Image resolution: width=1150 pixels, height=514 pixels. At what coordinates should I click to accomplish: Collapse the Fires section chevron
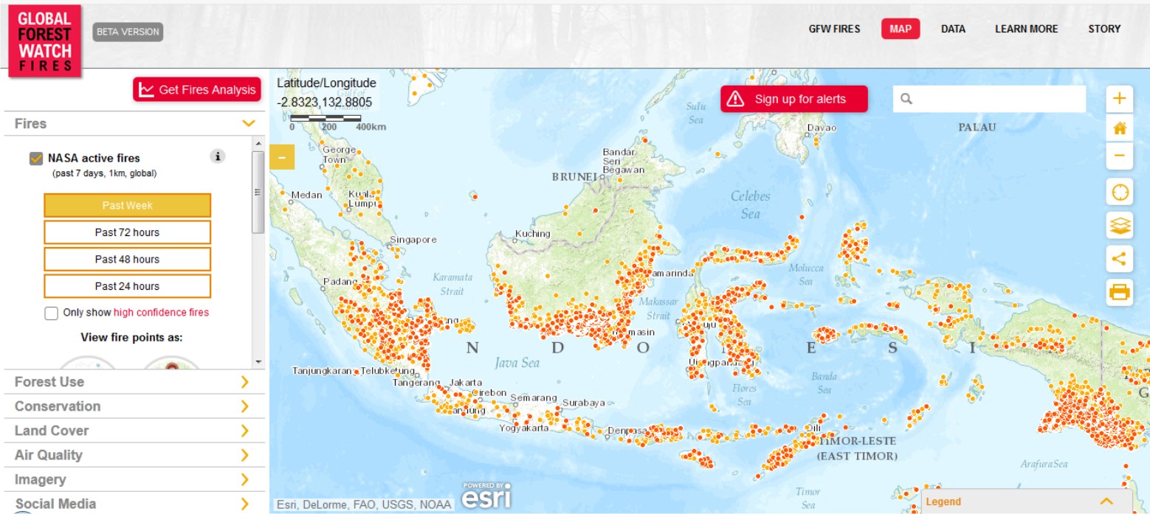point(248,124)
